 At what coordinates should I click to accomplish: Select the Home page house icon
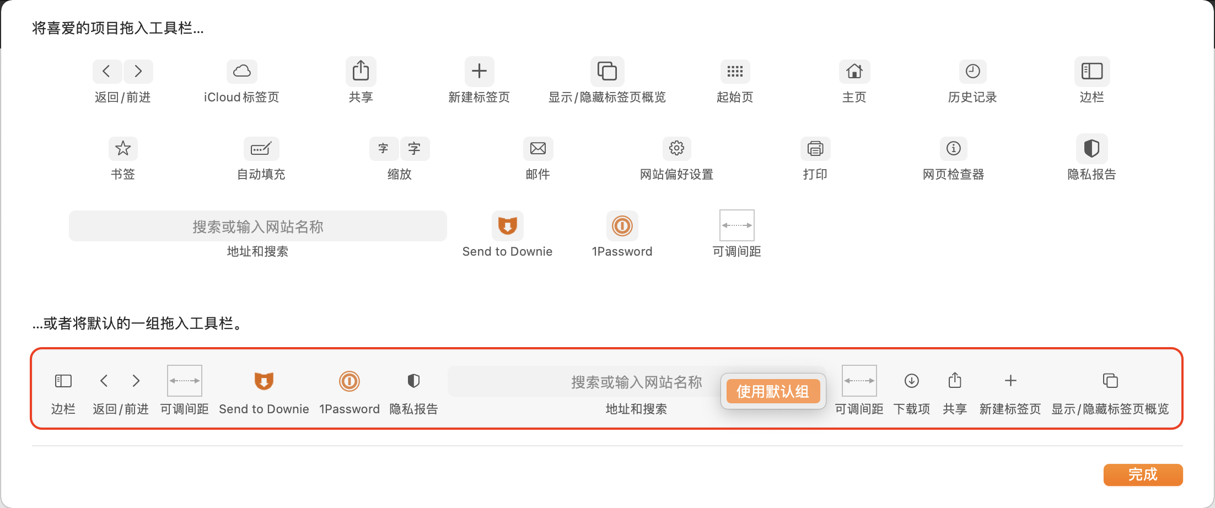(854, 71)
